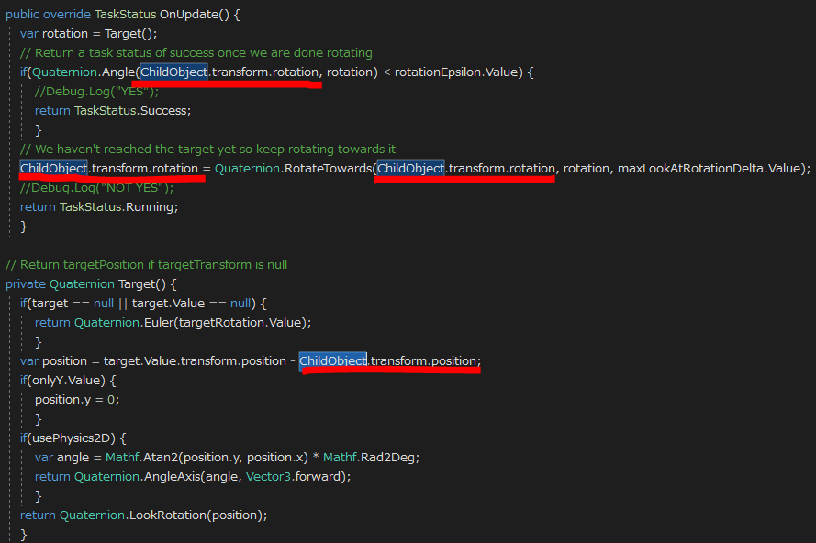Click Vector3.forward argument

coord(293,476)
